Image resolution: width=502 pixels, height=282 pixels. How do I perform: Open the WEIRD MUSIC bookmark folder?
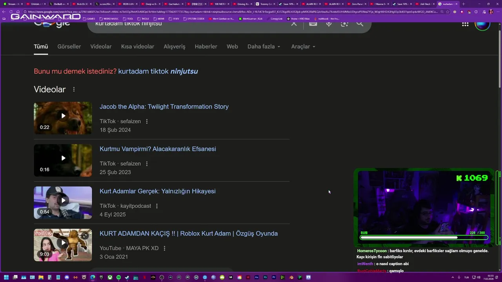109,18
